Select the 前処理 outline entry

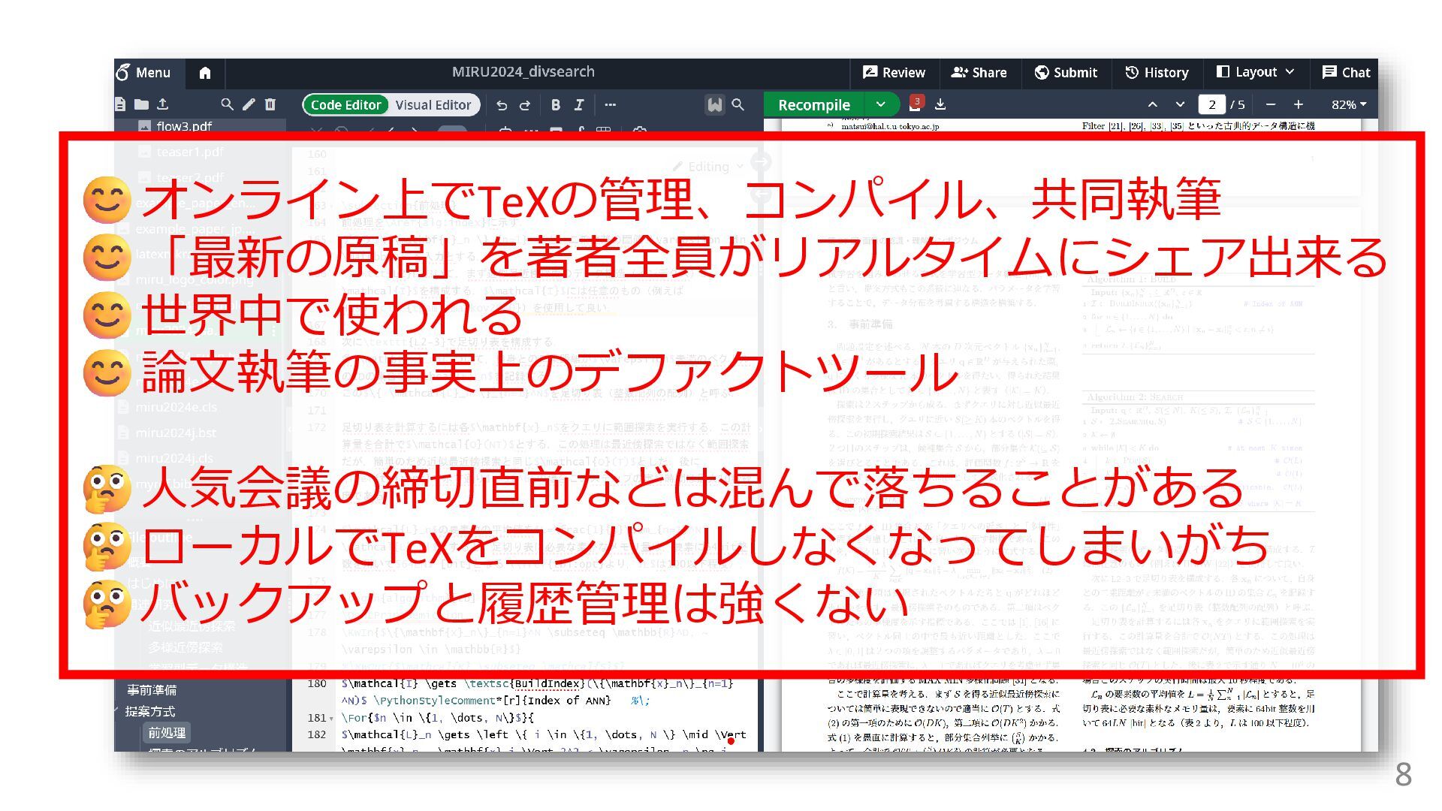[x=167, y=732]
